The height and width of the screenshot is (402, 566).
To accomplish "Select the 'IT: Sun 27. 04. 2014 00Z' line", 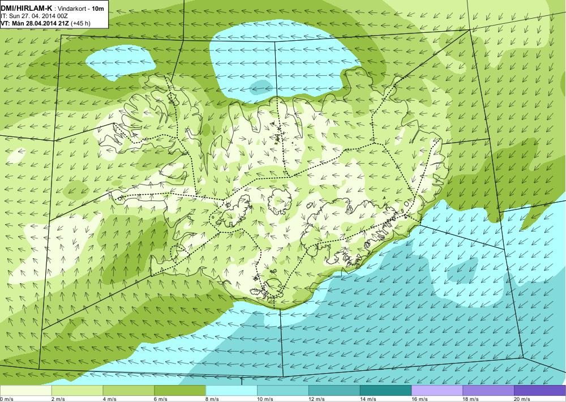I will (x=34, y=16).
